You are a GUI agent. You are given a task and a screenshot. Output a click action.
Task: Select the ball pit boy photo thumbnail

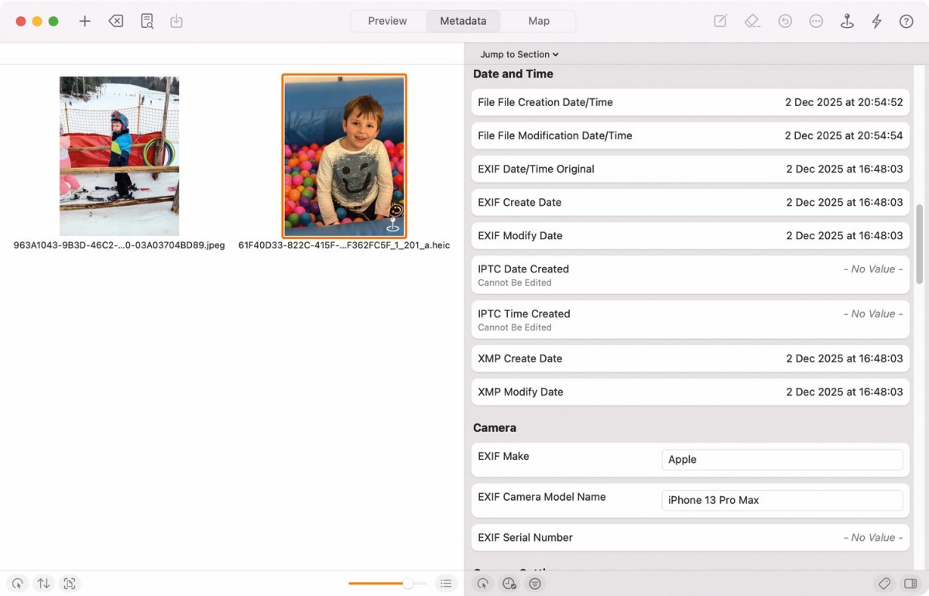click(x=344, y=156)
